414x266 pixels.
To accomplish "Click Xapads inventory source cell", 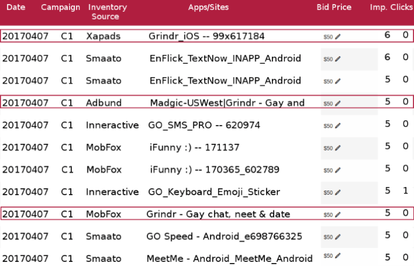I will click(x=103, y=36).
